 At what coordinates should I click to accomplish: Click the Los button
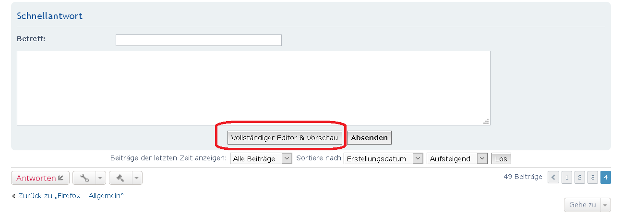point(501,159)
